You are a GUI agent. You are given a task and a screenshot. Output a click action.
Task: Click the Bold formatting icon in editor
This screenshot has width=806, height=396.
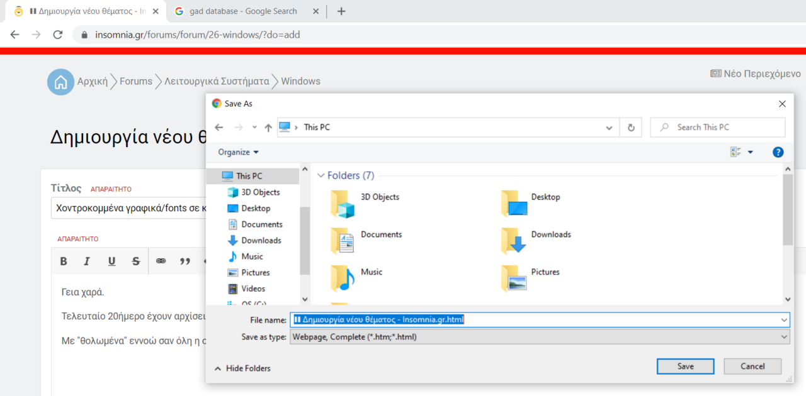[64, 261]
